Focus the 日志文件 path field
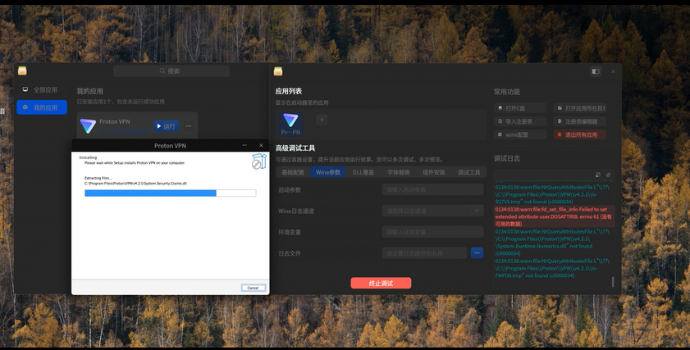 [x=424, y=253]
